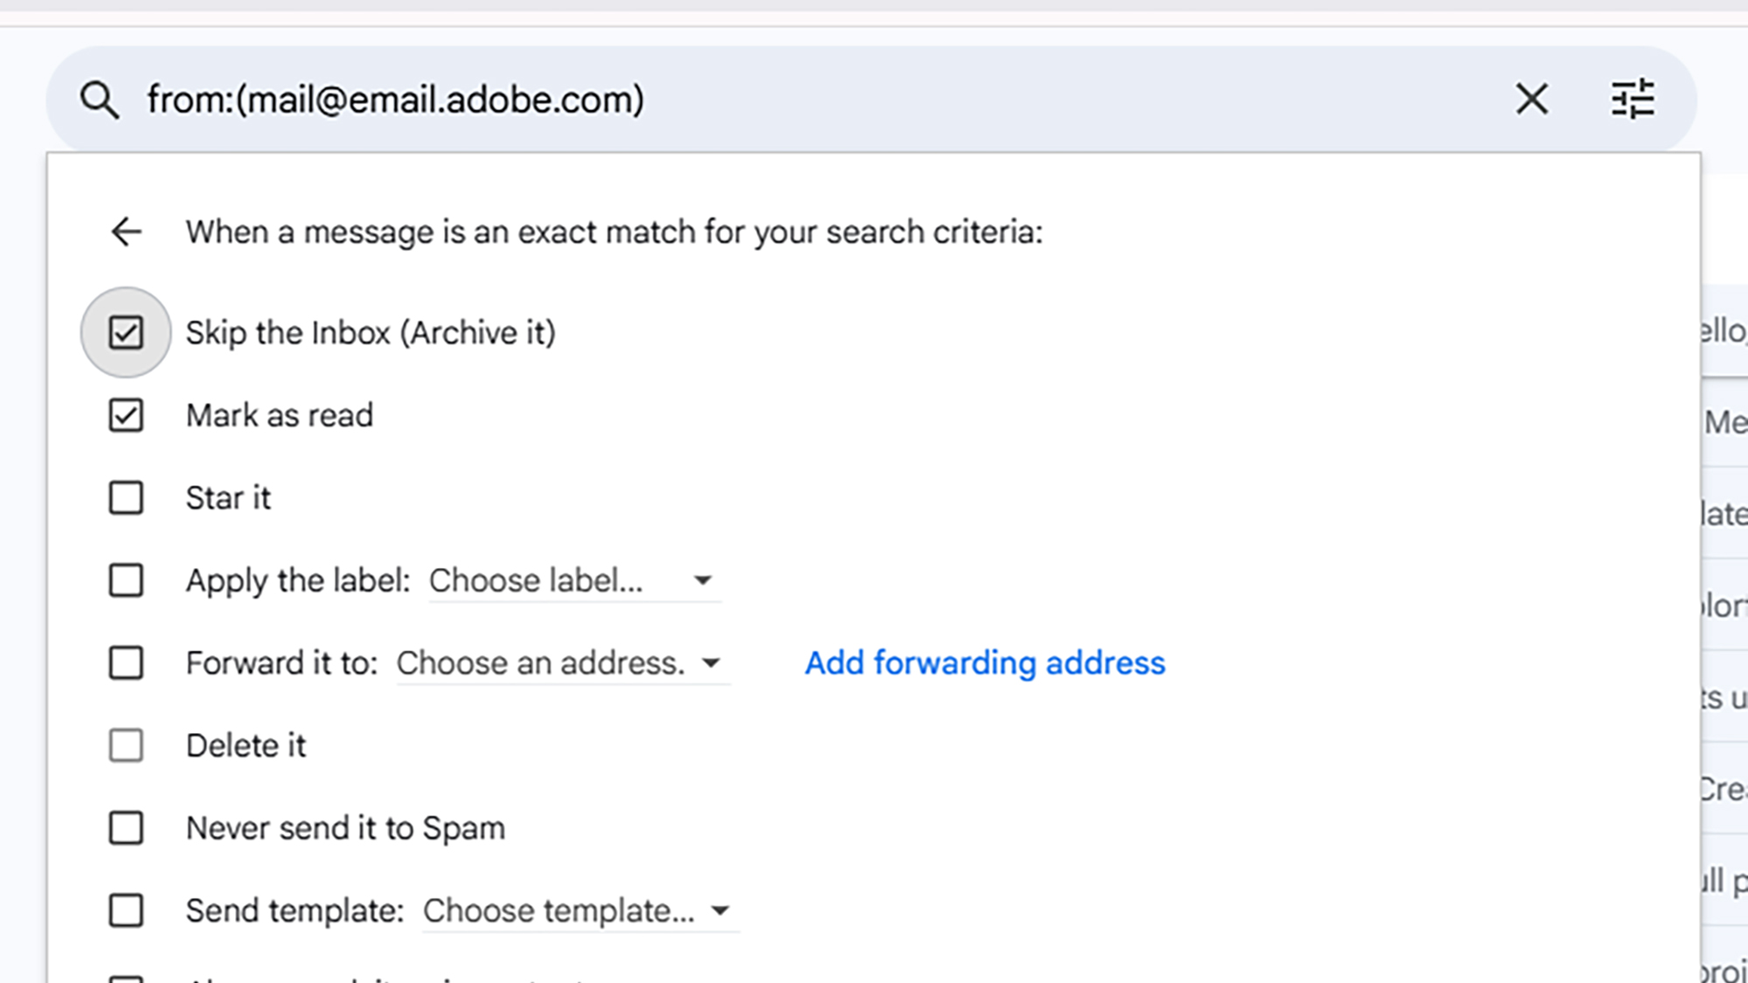This screenshot has width=1748, height=983.
Task: Click the Skip the Inbox label text
Action: [371, 333]
